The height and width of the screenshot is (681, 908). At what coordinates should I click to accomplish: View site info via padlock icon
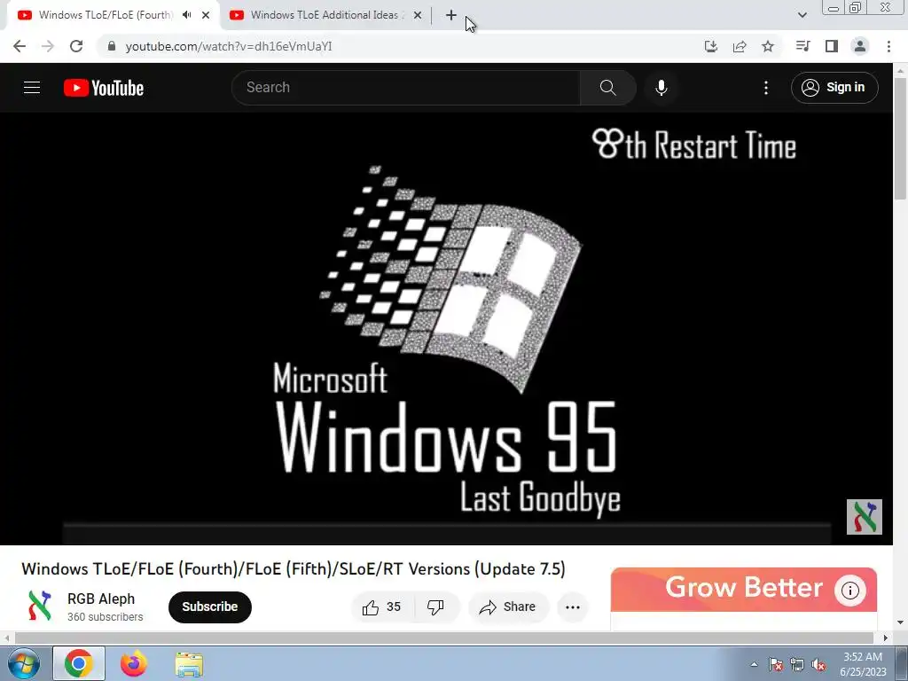(x=112, y=46)
